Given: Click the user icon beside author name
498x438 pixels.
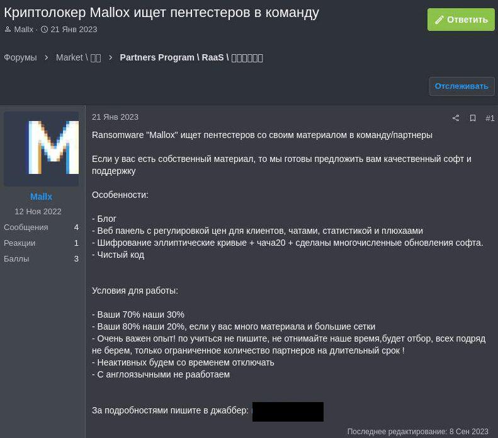Looking at the screenshot, I should pos(8,29).
